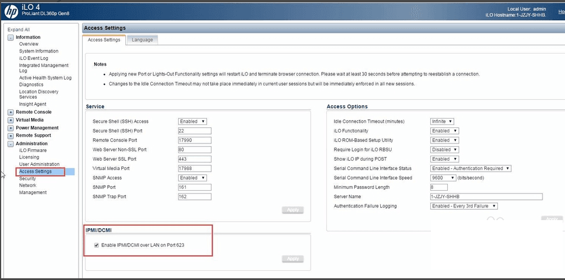
Task: Click the Secure Shell (SSH) Port field
Action: 195,131
